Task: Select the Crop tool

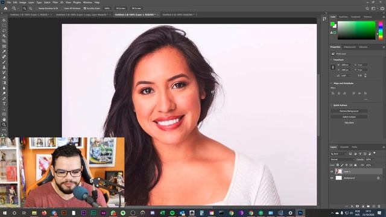Action: point(4,41)
